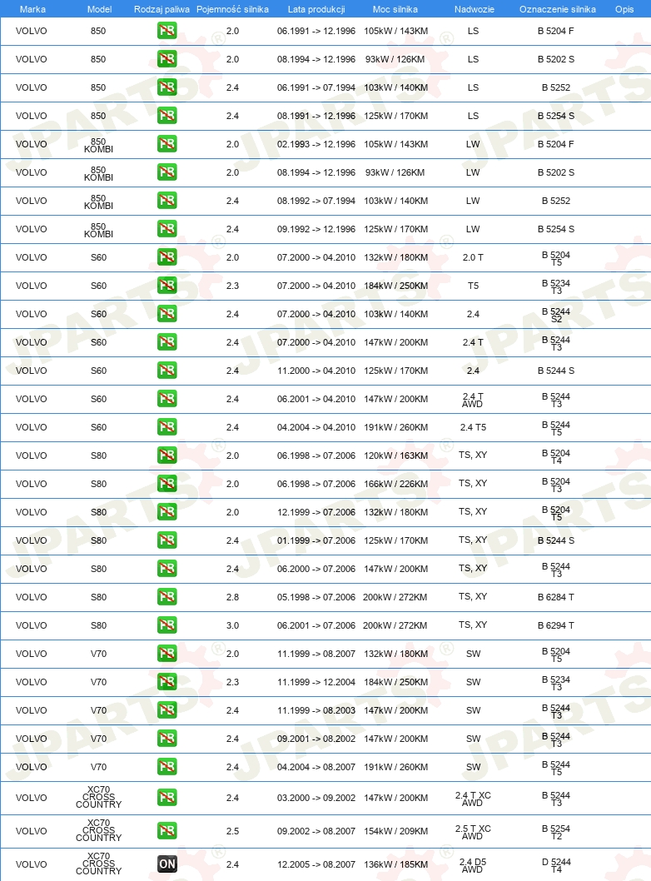The height and width of the screenshot is (881, 651).
Task: Click petrol icon for B 6294 T engine
Action: [166, 625]
